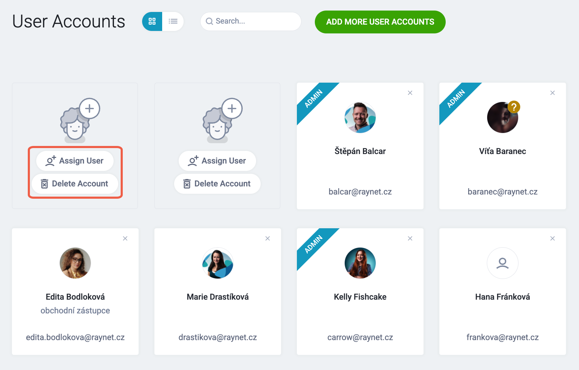
Task: Click question mark badge on Víťa Baranec avatar
Action: tap(514, 107)
